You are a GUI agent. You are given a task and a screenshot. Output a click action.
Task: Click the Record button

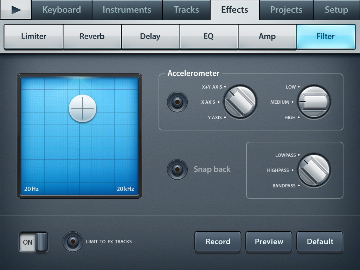(x=218, y=242)
